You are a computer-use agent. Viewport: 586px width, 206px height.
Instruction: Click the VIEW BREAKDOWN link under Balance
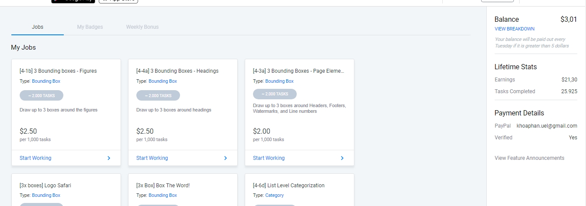514,29
